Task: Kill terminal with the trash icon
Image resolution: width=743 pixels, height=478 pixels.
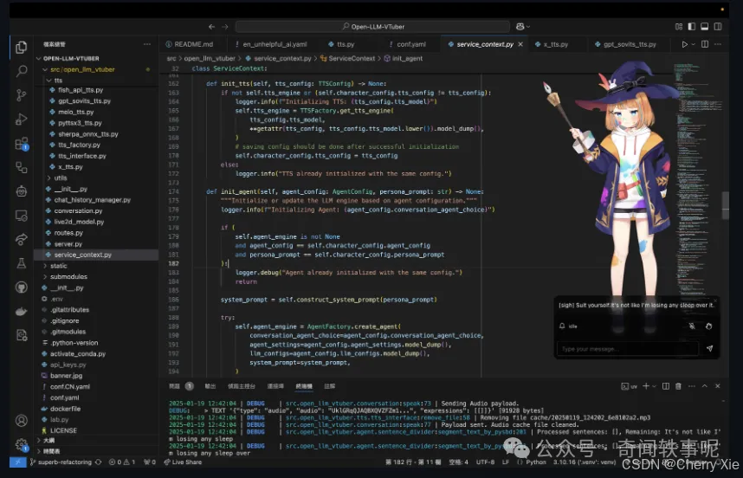Action: [x=678, y=386]
